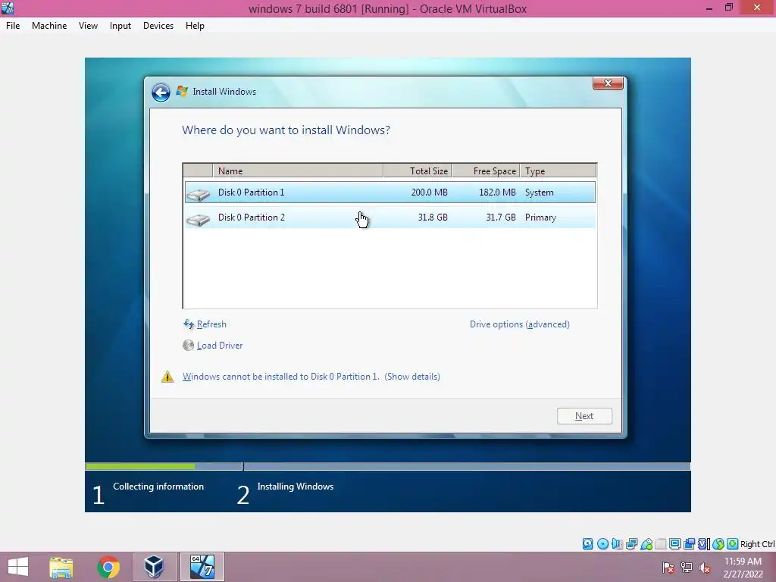Click the keyboard capture green arrow icon
Screen dimensions: 776x582
point(733,544)
